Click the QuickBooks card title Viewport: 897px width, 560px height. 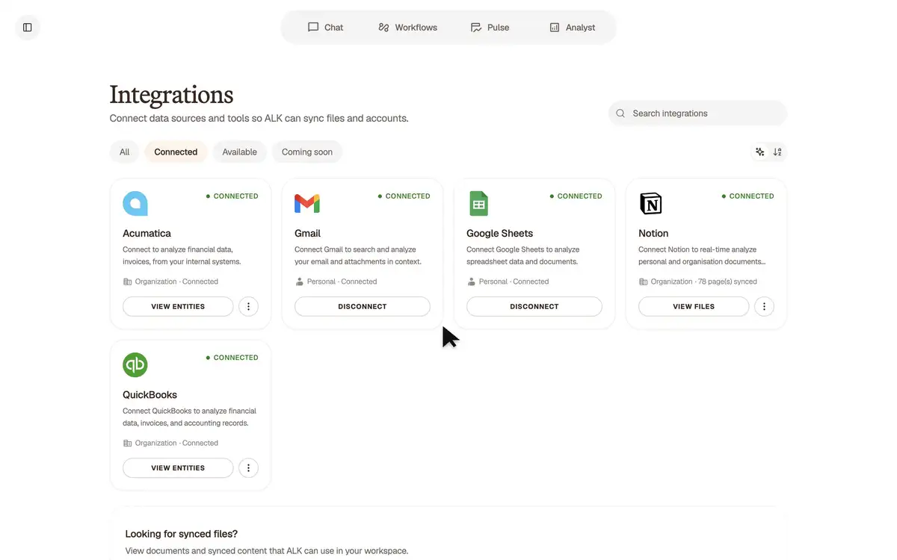tap(149, 395)
